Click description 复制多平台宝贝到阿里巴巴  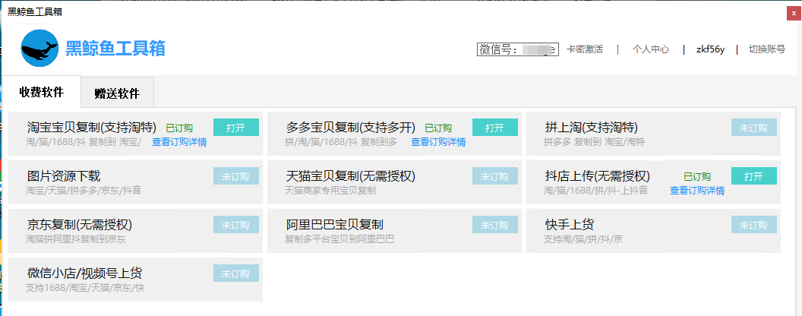(x=339, y=239)
